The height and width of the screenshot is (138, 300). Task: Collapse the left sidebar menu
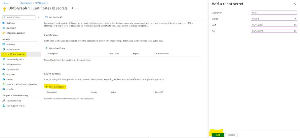point(38,17)
